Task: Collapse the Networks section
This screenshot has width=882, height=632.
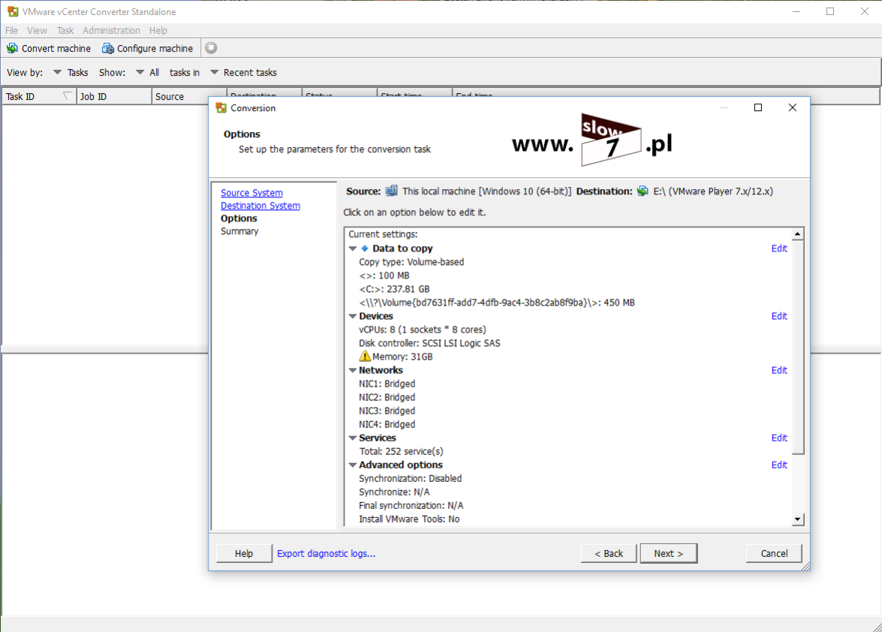Action: pyautogui.click(x=353, y=370)
